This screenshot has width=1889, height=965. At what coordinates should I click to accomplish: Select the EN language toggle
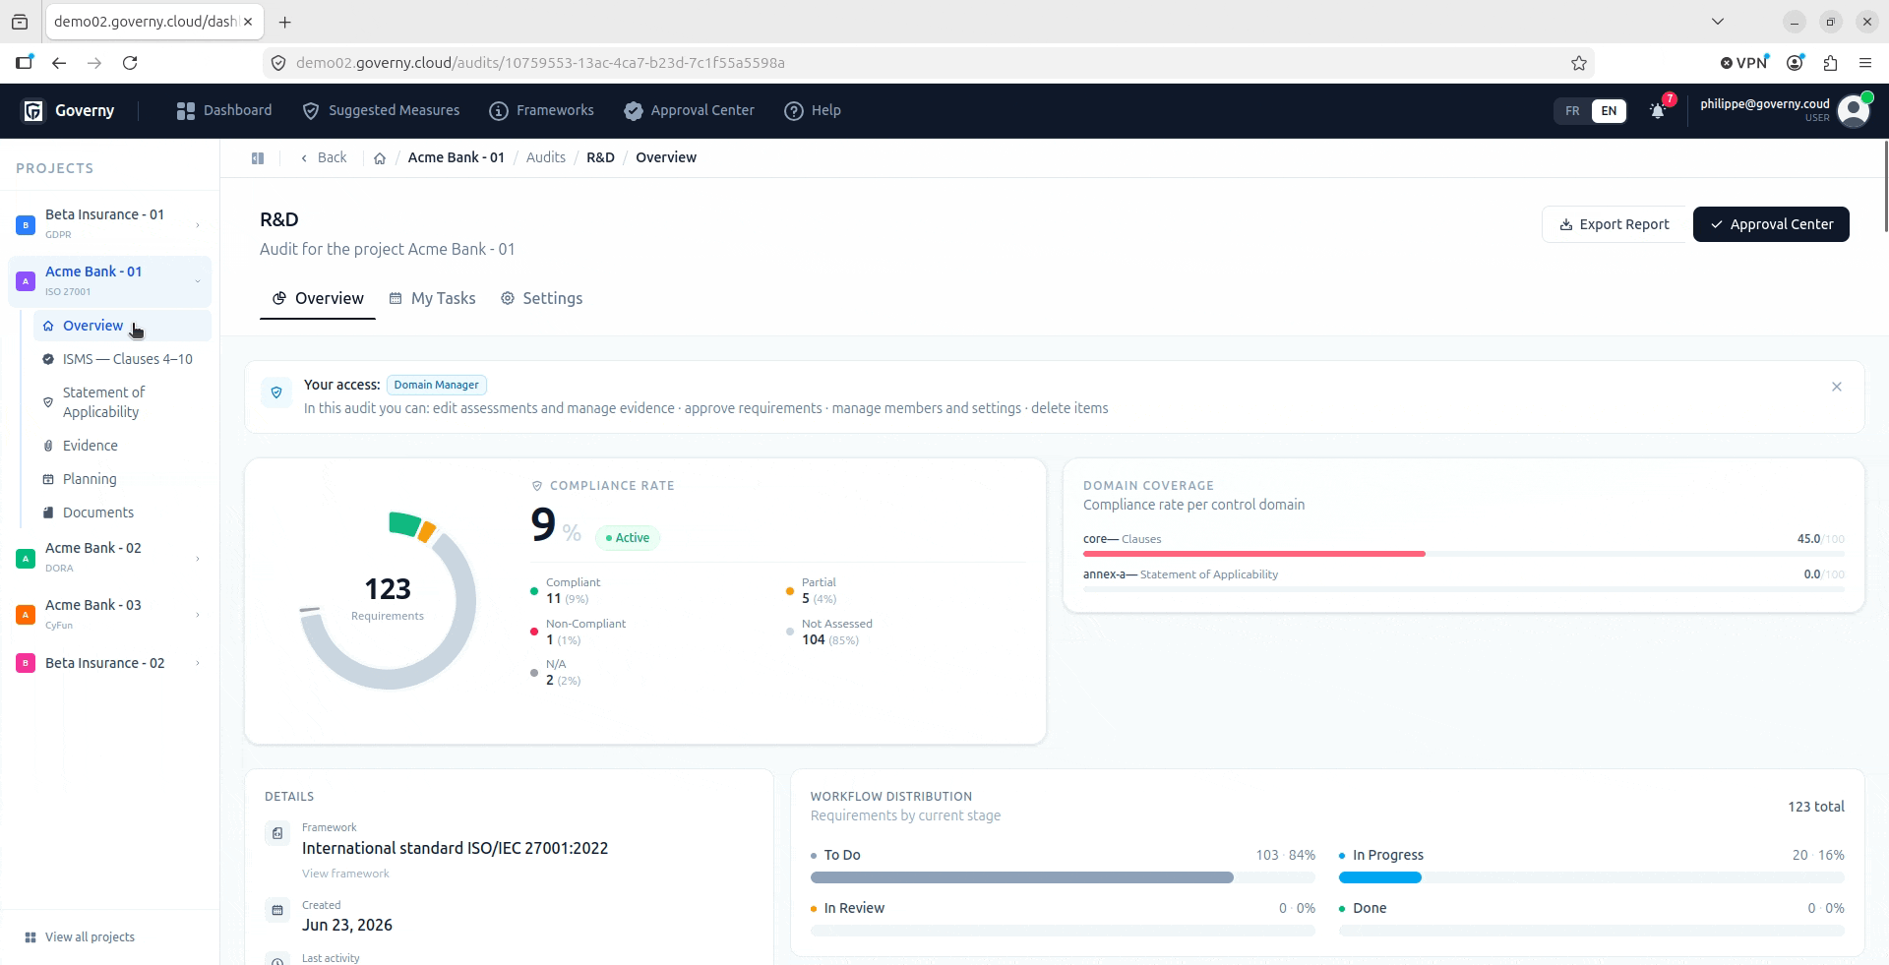(x=1609, y=111)
